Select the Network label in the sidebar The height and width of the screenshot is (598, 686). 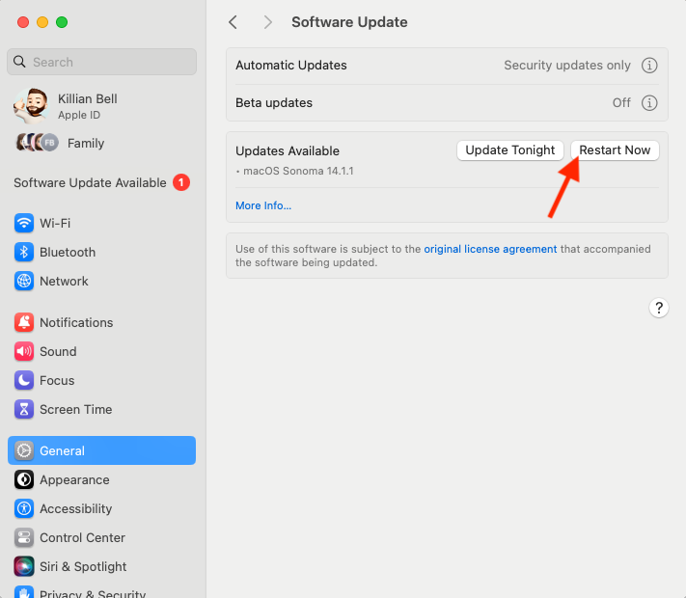tap(64, 281)
